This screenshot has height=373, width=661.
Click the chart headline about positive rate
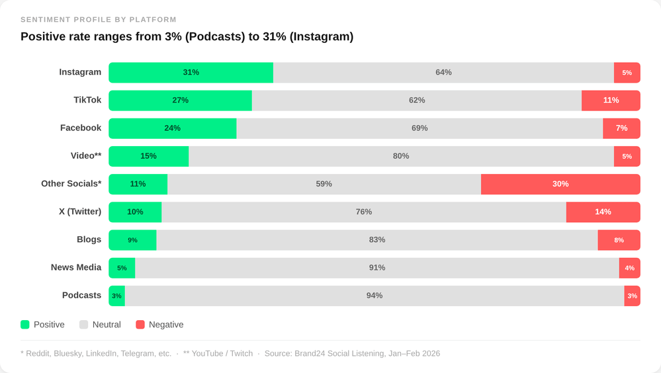pos(187,36)
